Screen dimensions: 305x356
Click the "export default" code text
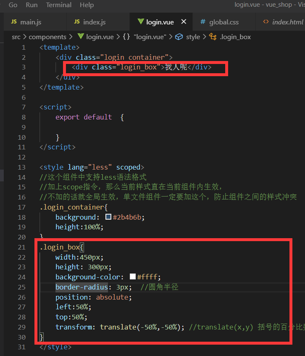tap(84, 117)
